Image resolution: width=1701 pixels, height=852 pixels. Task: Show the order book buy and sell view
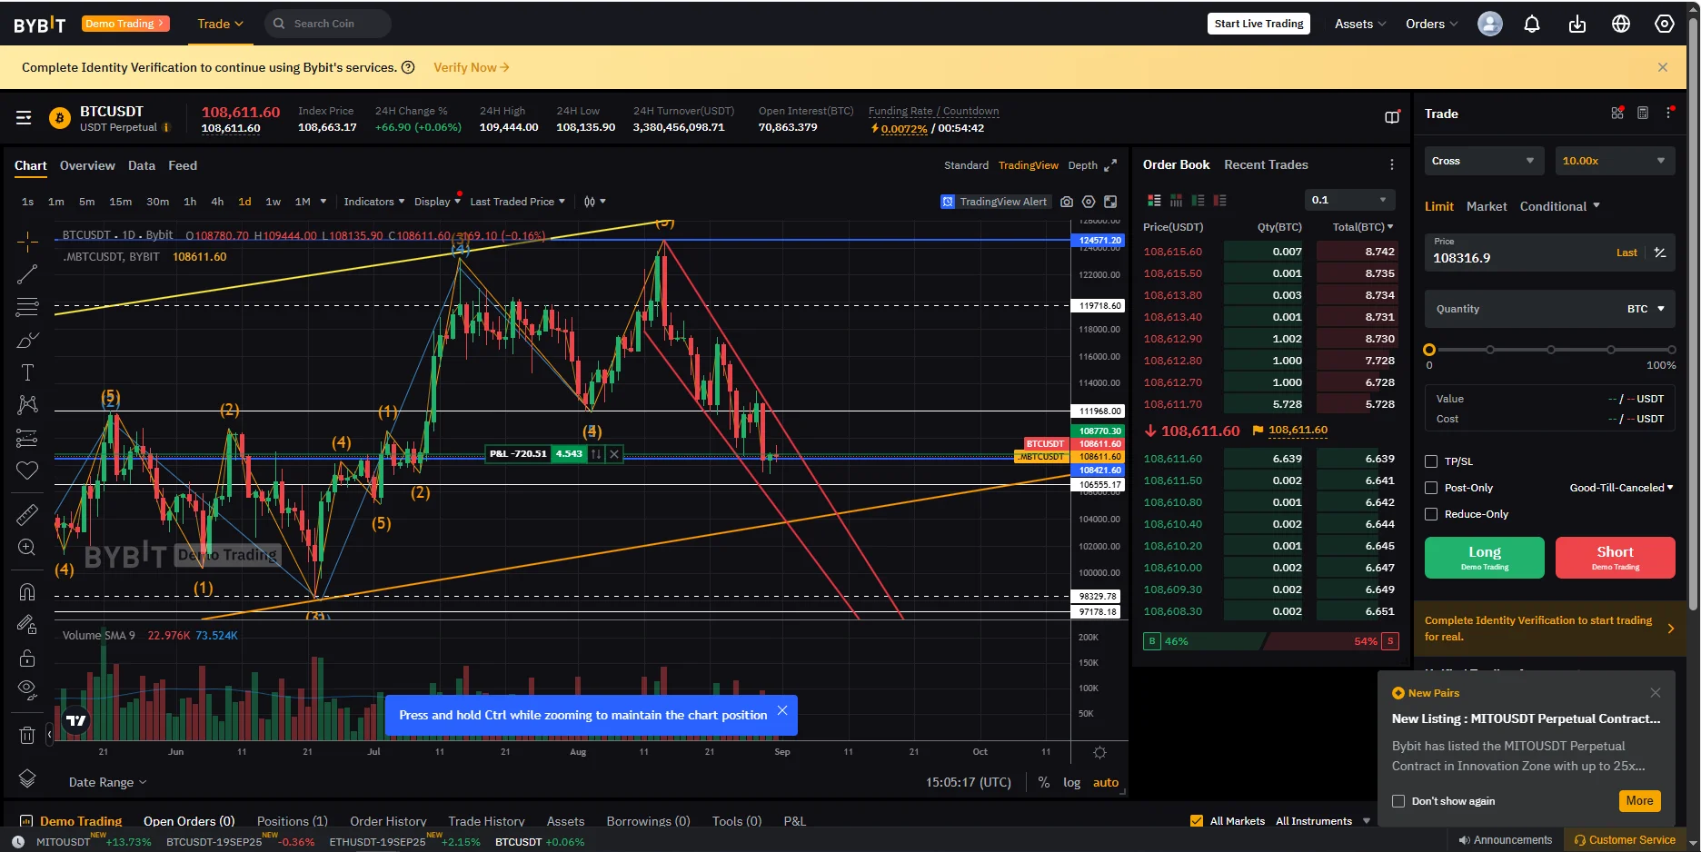1154,200
